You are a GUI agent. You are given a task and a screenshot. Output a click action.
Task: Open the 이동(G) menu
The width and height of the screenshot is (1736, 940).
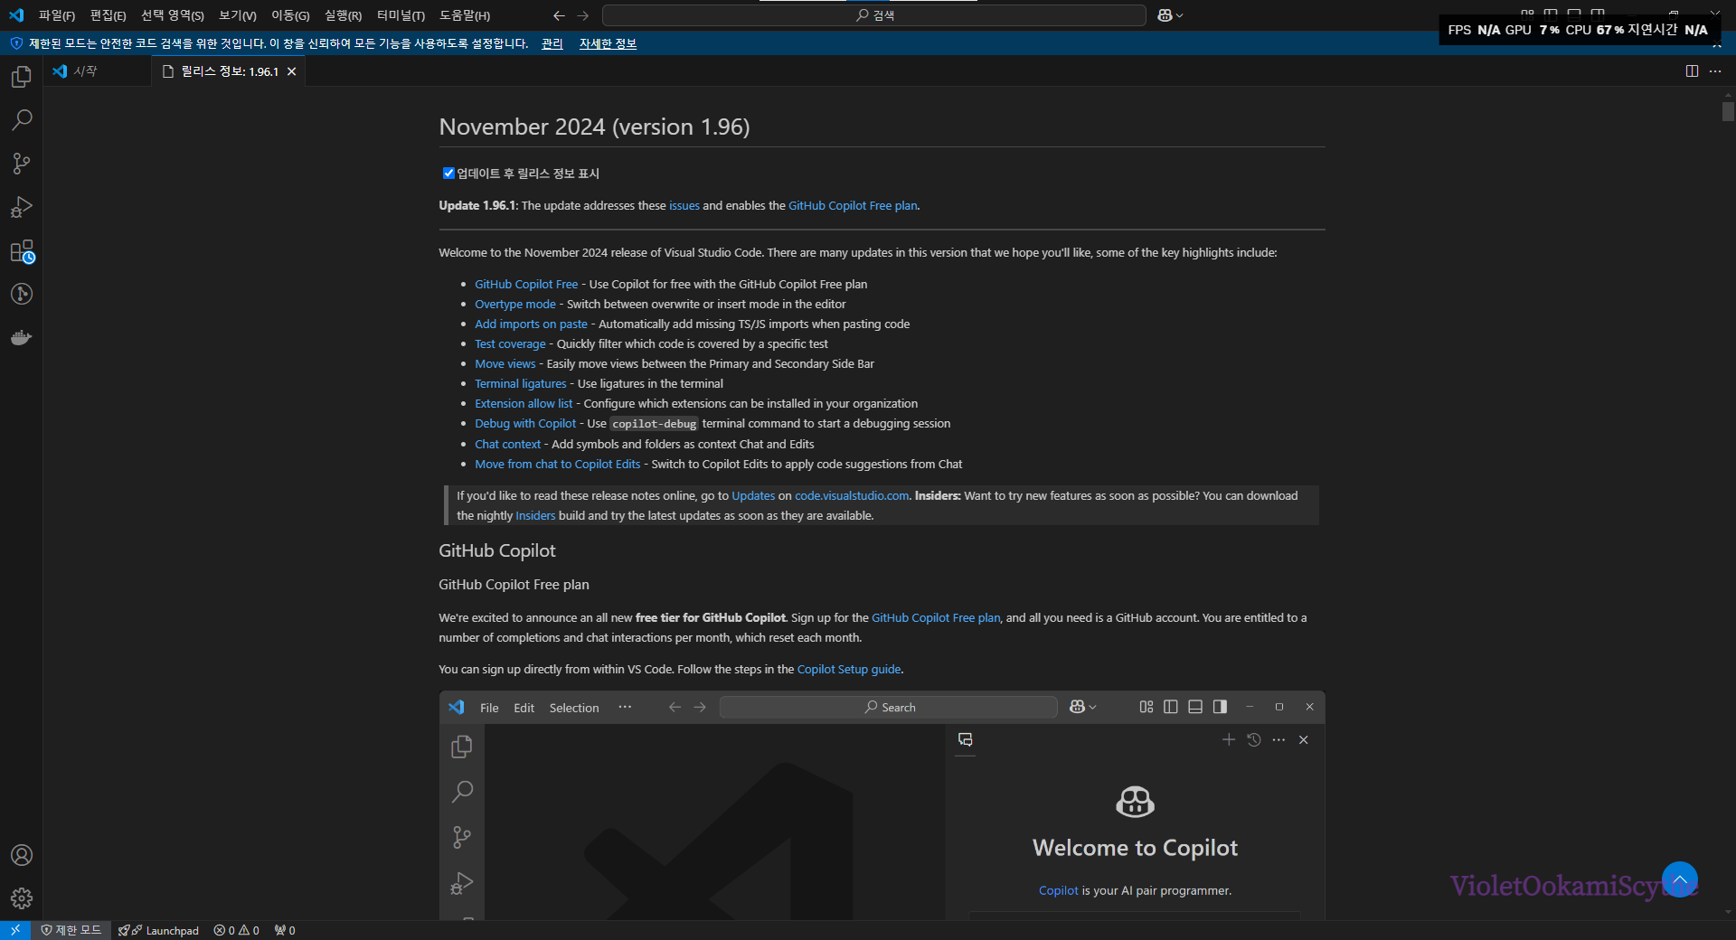click(x=290, y=15)
